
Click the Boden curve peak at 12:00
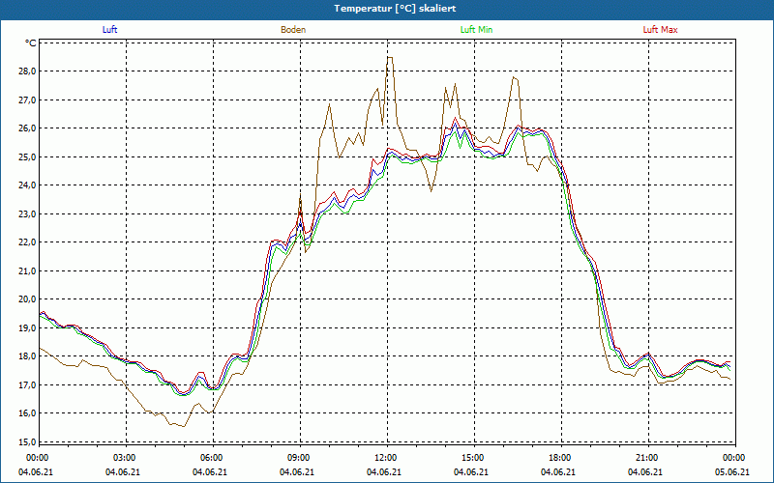click(x=390, y=58)
